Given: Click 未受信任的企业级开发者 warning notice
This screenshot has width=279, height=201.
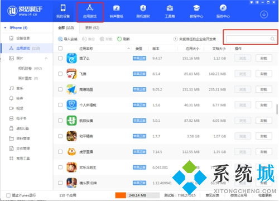Looking at the screenshot, I should coord(195,39).
